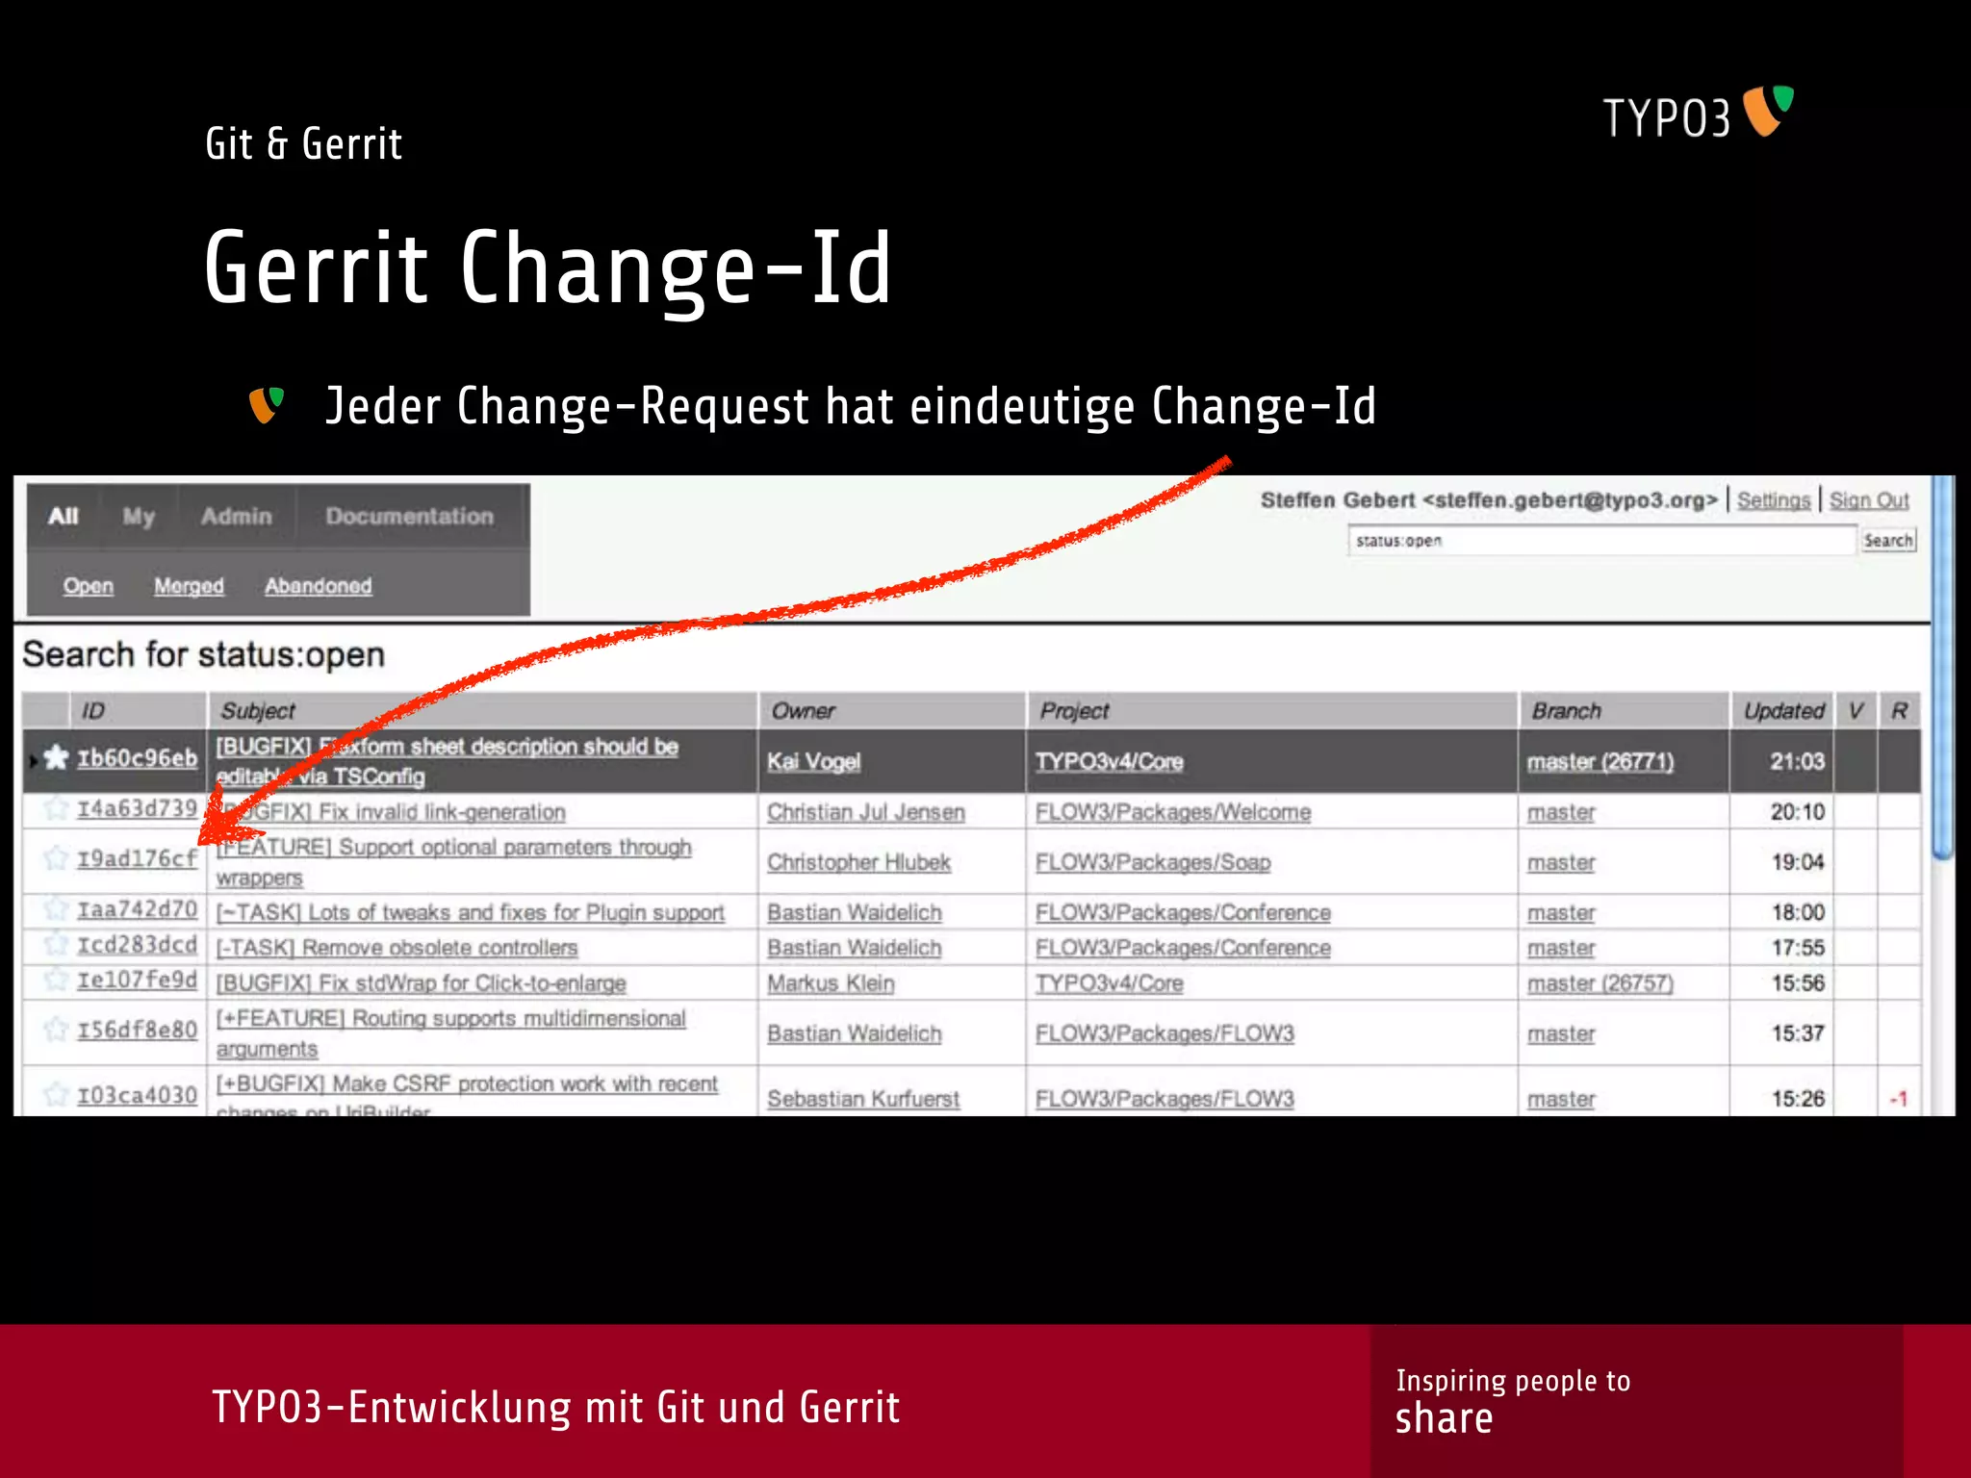Image resolution: width=1971 pixels, height=1478 pixels.
Task: Open change I4a63d739
Action: pyautogui.click(x=138, y=808)
